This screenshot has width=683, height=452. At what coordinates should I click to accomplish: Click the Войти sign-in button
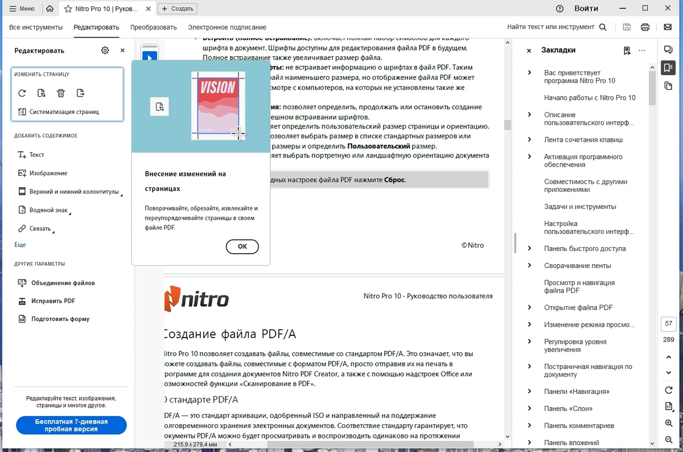586,9
